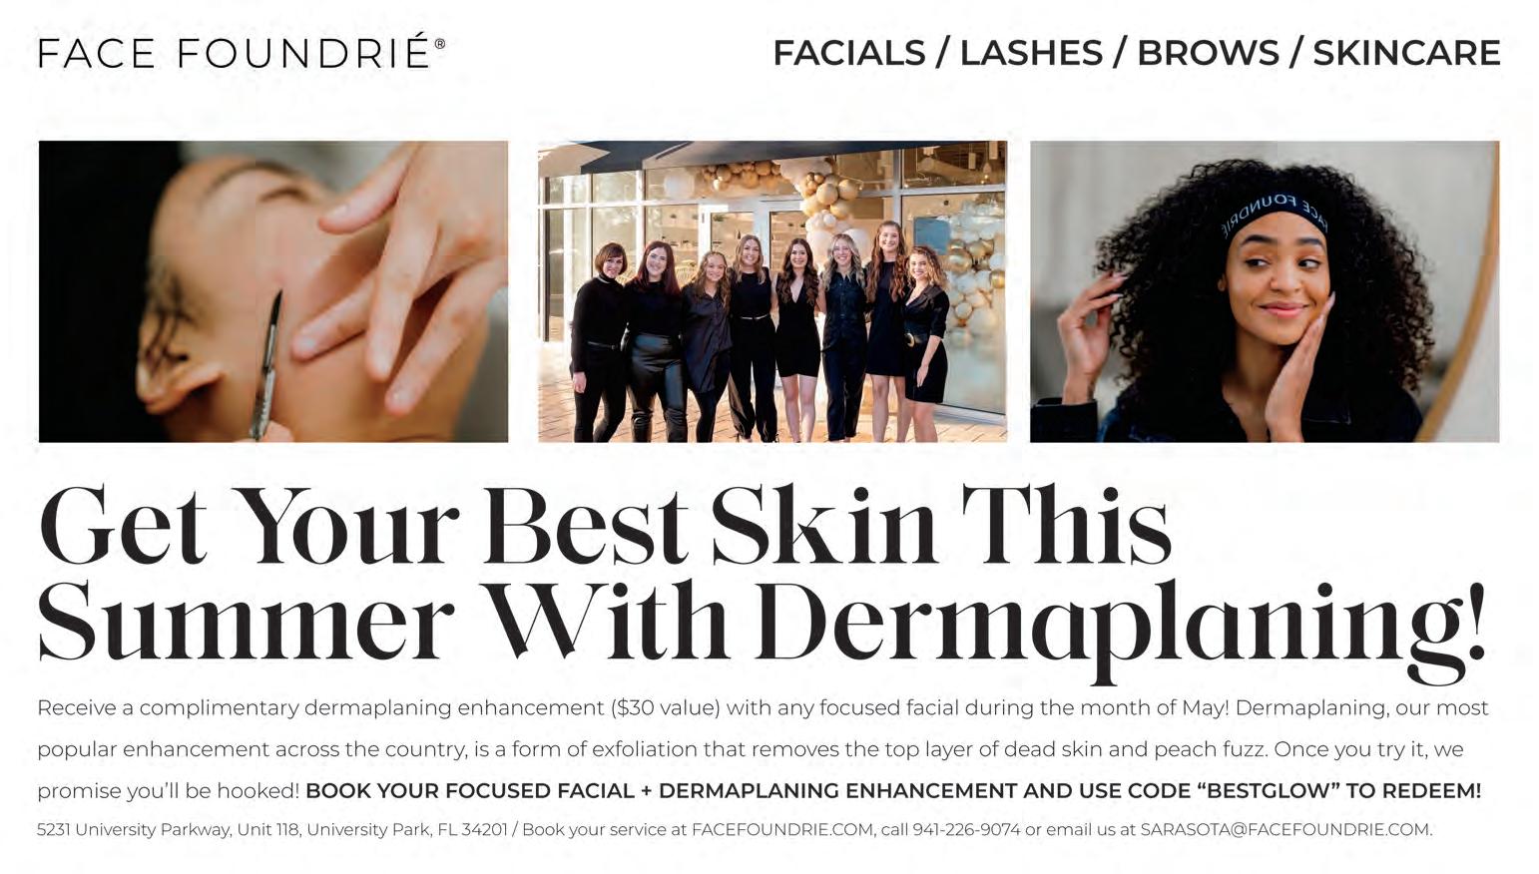Screen dimensions: 1539x874
Task: Click "Summer With Dermaplaning!" headline line
Action: tap(763, 622)
